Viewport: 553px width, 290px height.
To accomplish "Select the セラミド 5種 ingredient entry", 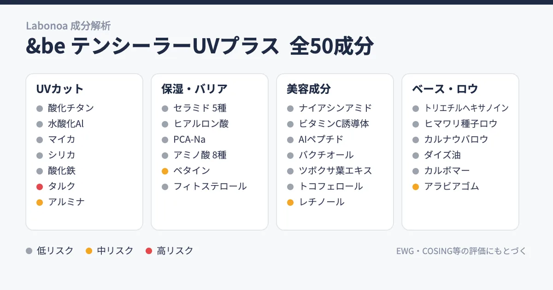I will point(200,108).
